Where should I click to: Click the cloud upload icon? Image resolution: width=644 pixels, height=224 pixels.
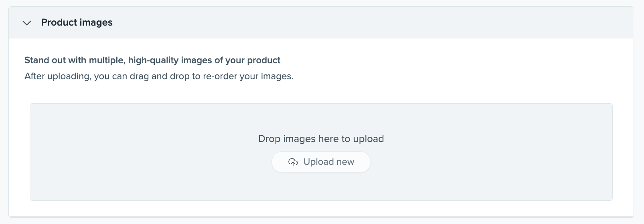pos(293,162)
